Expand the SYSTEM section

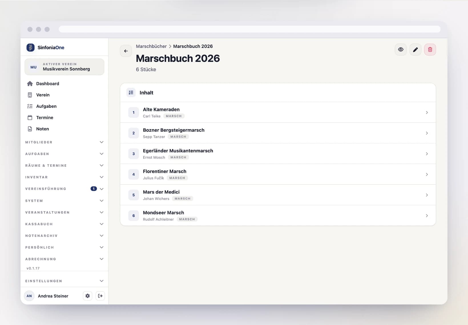pos(64,201)
